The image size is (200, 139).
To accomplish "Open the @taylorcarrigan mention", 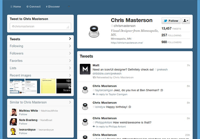I will pyautogui.click(x=103, y=90).
